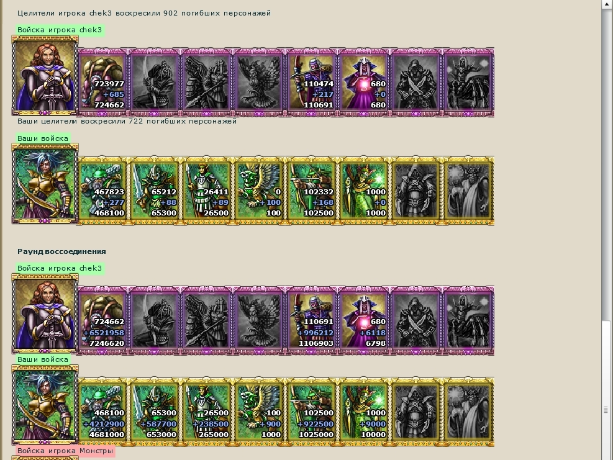
Task: Select chek3's reunion card with 7246620
Action: pyautogui.click(x=102, y=320)
